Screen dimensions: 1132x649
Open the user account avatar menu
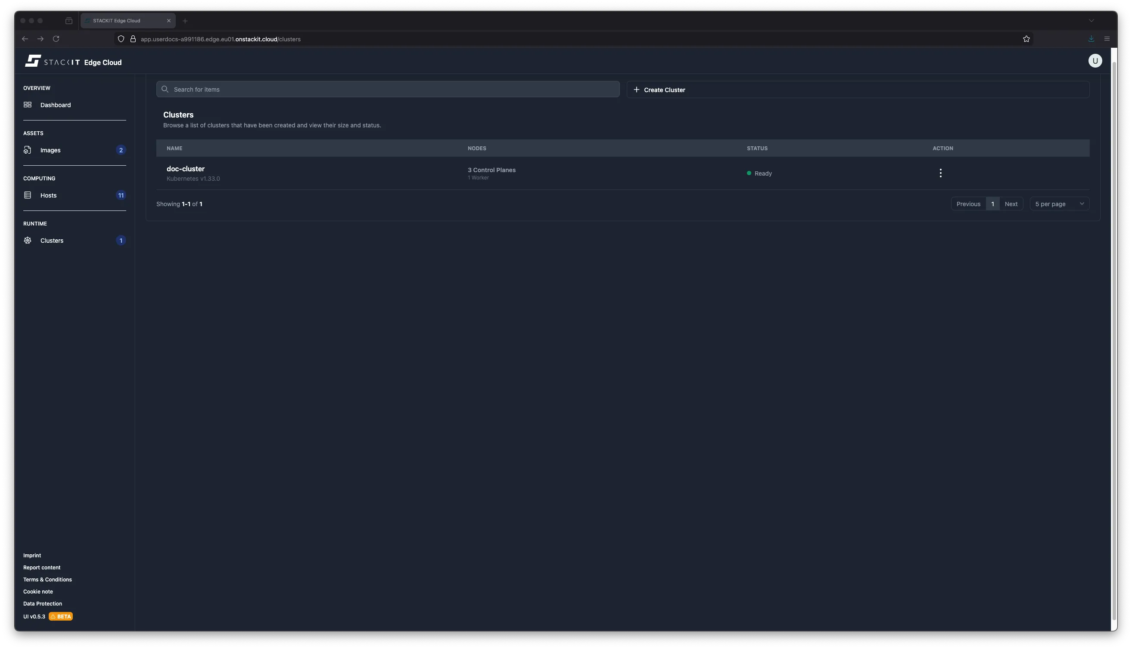point(1095,61)
